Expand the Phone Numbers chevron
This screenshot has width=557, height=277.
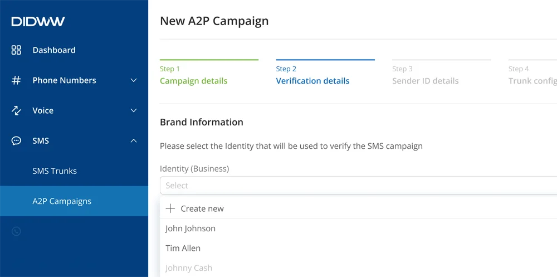click(134, 80)
